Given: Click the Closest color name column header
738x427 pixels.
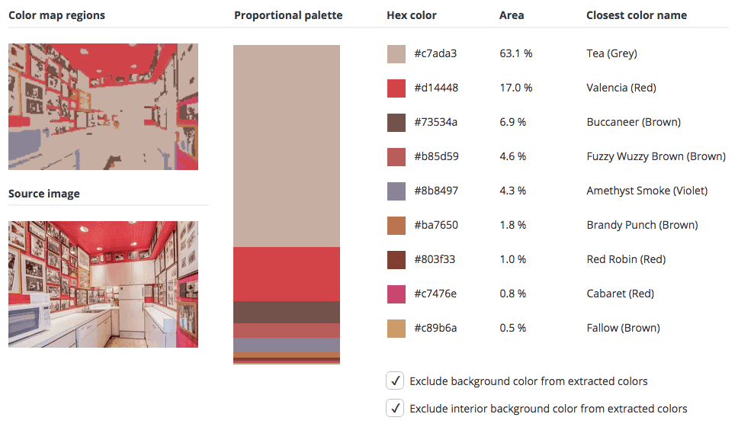Looking at the screenshot, I should pyautogui.click(x=636, y=15).
